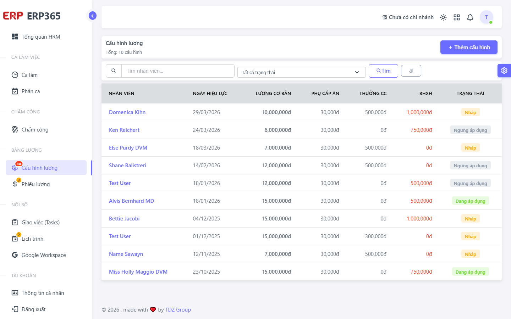Click the Thêm cấu hình button

[x=469, y=47]
